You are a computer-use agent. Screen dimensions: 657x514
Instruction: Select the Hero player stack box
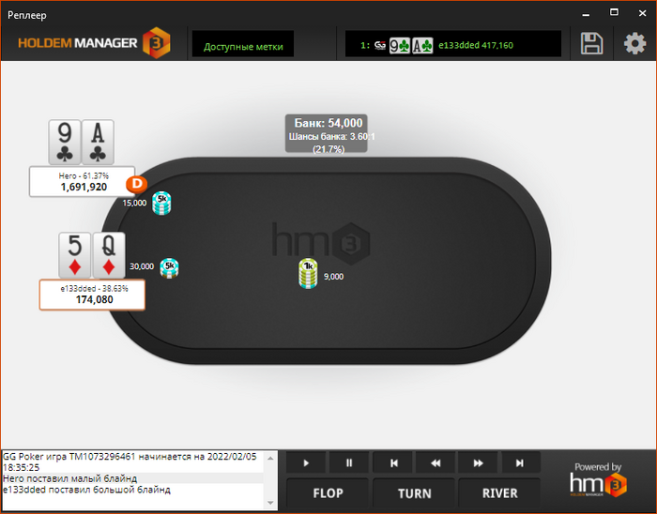click(x=83, y=182)
